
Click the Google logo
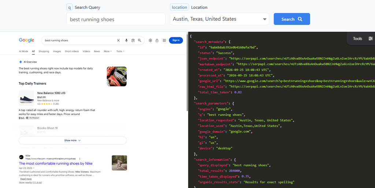point(26,40)
